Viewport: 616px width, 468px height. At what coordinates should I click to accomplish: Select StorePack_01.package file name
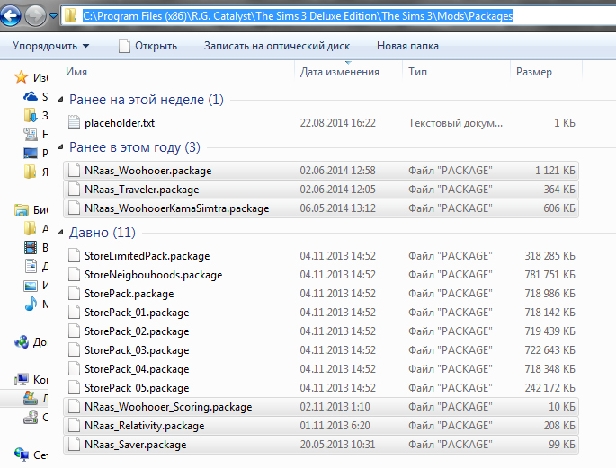coord(137,313)
